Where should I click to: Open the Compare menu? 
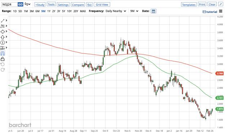78,5
